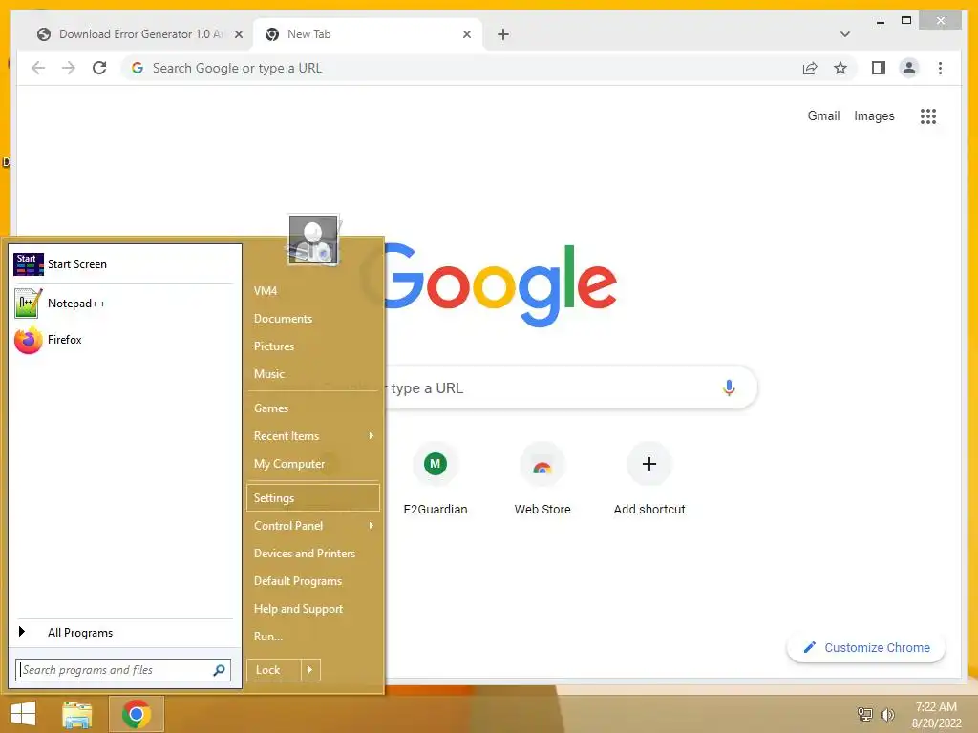978x733 pixels.
Task: Focus the Search programs and files box
Action: click(x=123, y=670)
